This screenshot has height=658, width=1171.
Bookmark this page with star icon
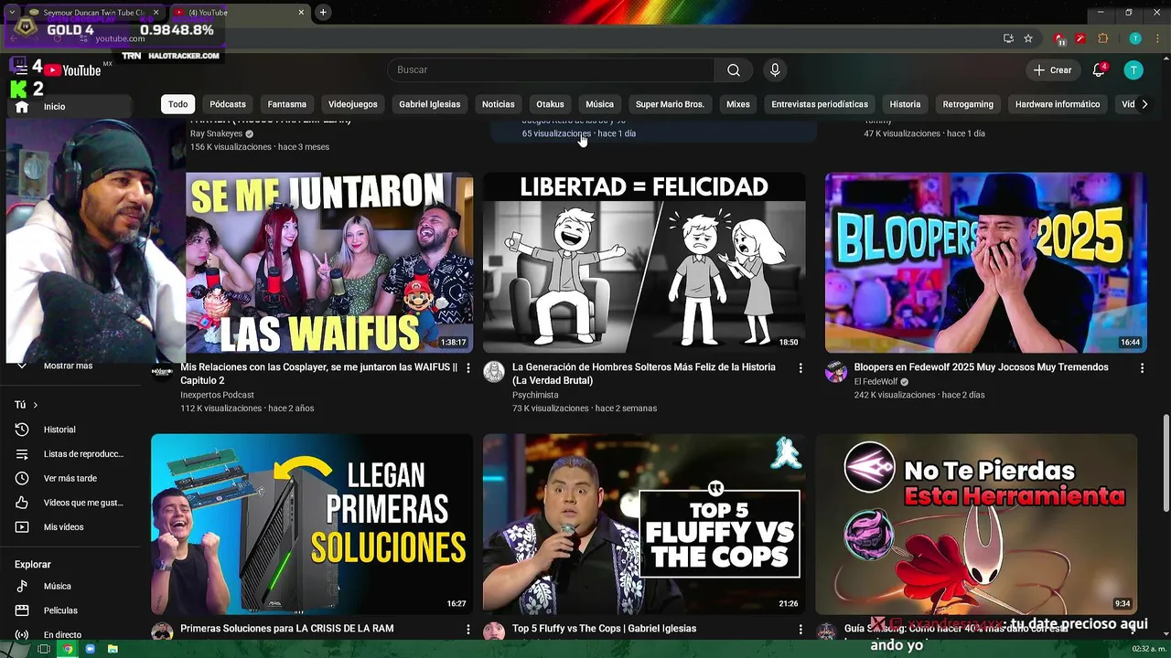tap(1028, 38)
